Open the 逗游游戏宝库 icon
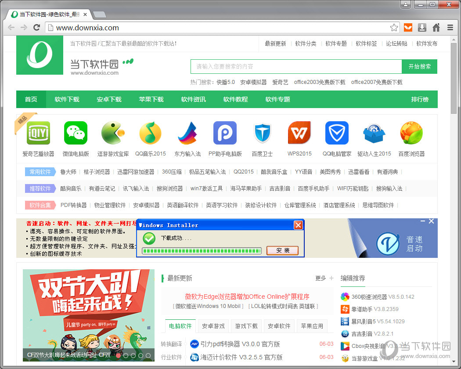Image resolution: width=461 pixels, height=369 pixels. point(113,133)
